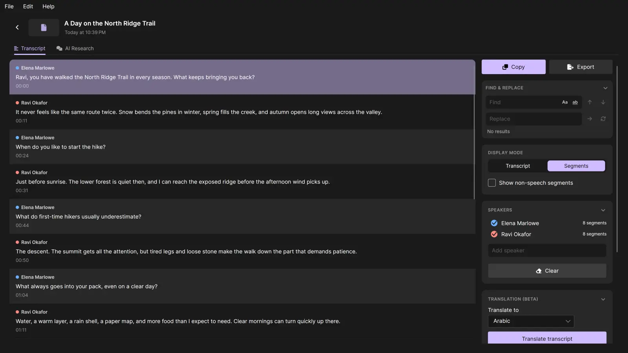The image size is (628, 353).
Task: Click Translate transcript button
Action: [x=547, y=338]
